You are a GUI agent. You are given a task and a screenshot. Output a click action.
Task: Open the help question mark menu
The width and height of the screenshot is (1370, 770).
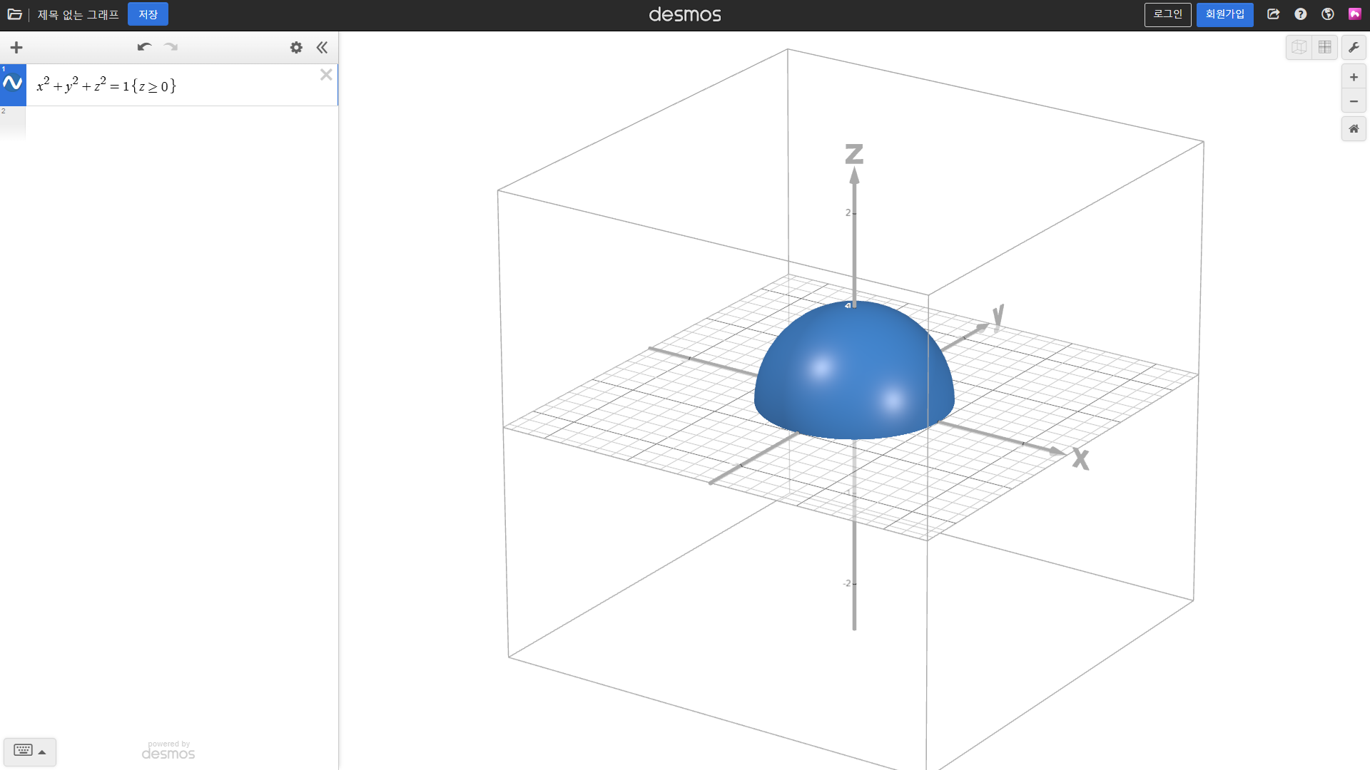point(1301,14)
